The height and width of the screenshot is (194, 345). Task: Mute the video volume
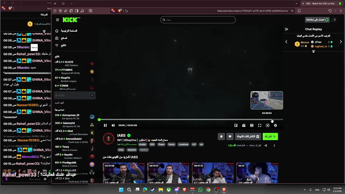113,125
